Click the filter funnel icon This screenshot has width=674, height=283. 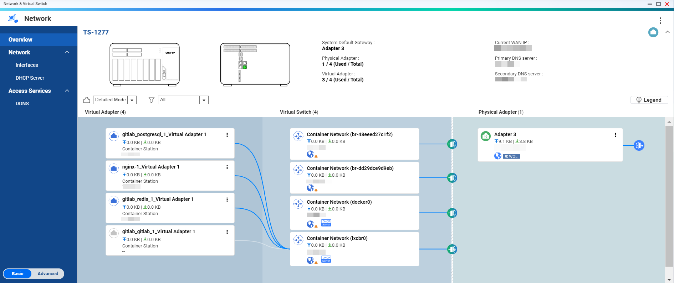pyautogui.click(x=152, y=100)
